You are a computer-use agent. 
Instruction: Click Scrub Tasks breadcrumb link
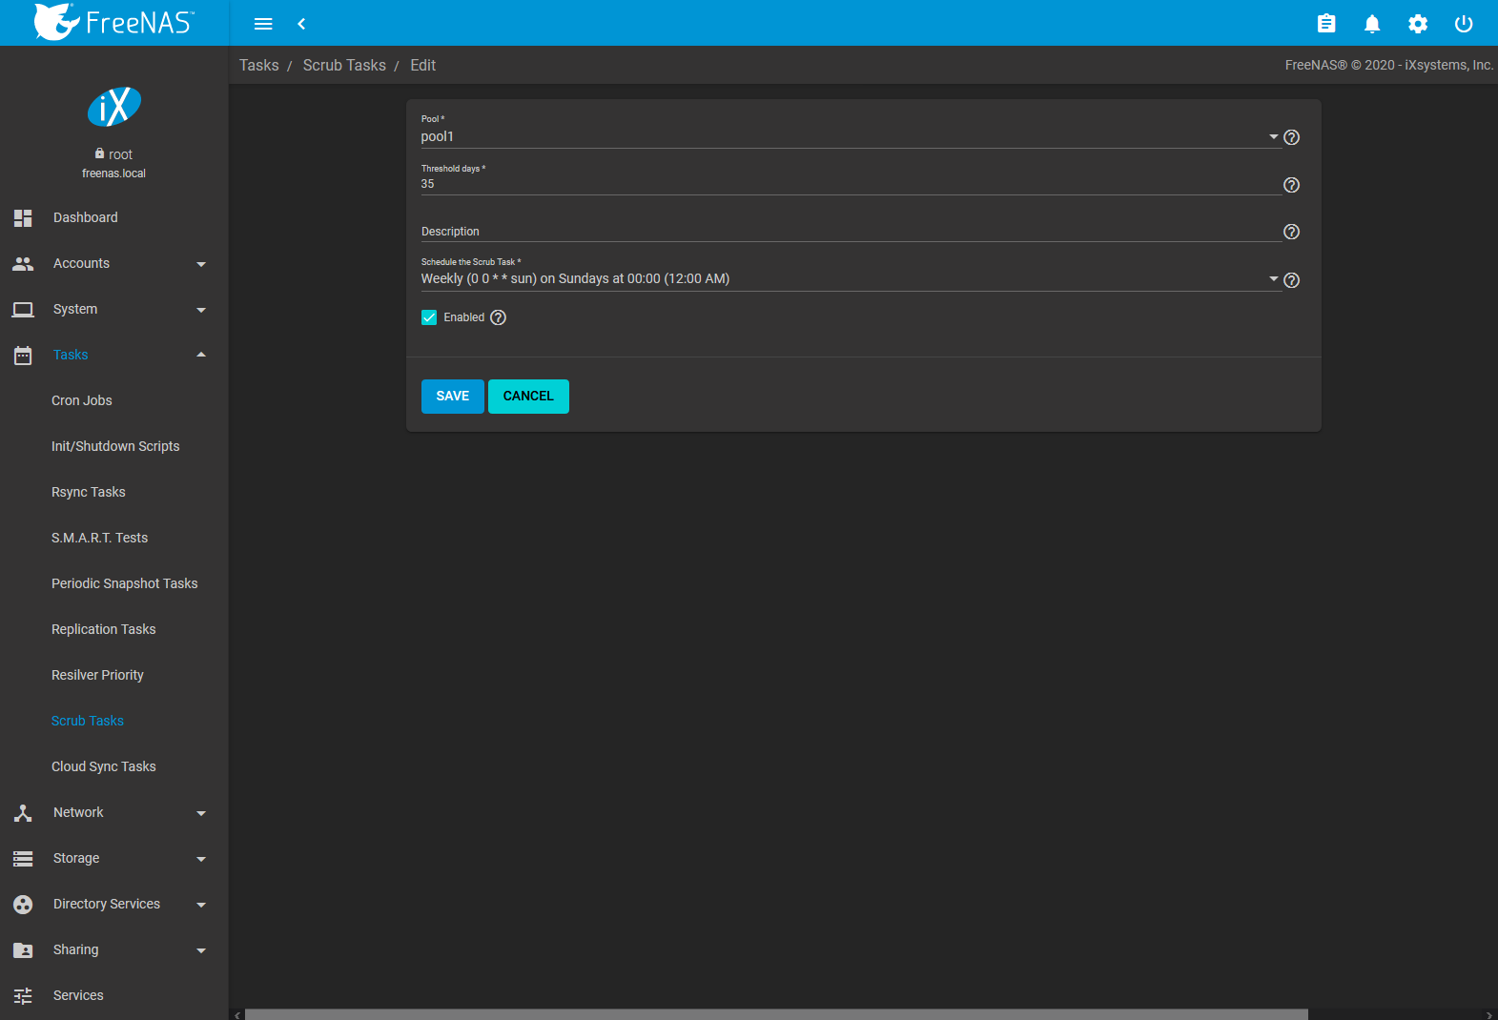tap(344, 65)
